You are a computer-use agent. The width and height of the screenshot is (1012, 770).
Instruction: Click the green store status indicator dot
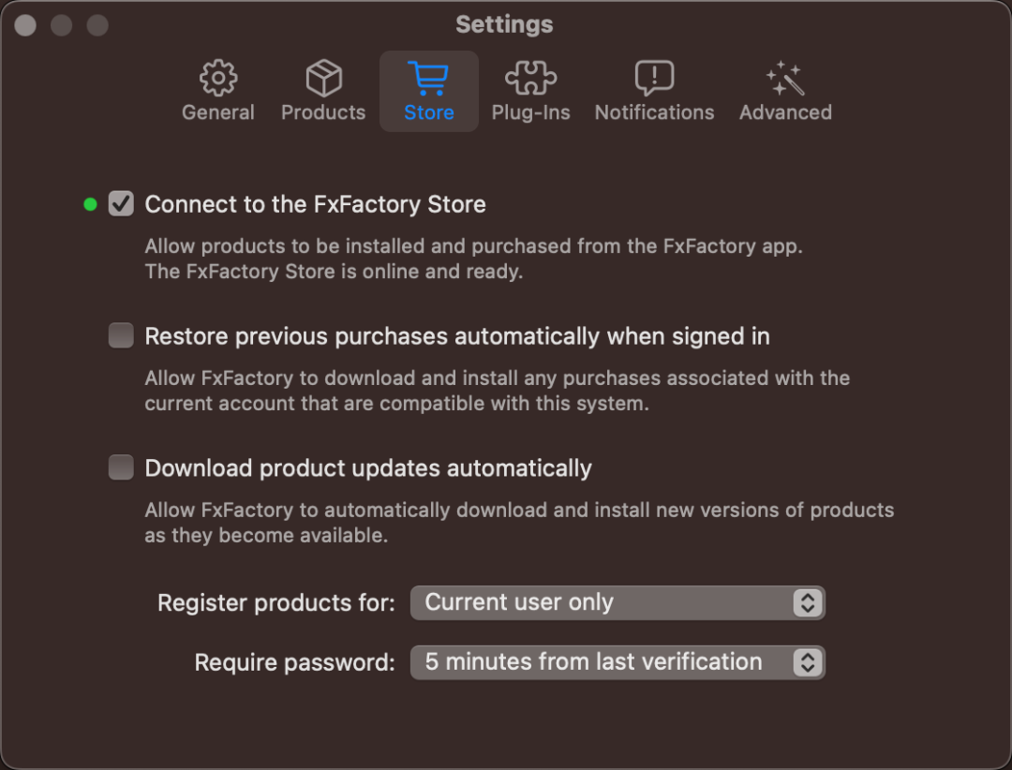90,204
